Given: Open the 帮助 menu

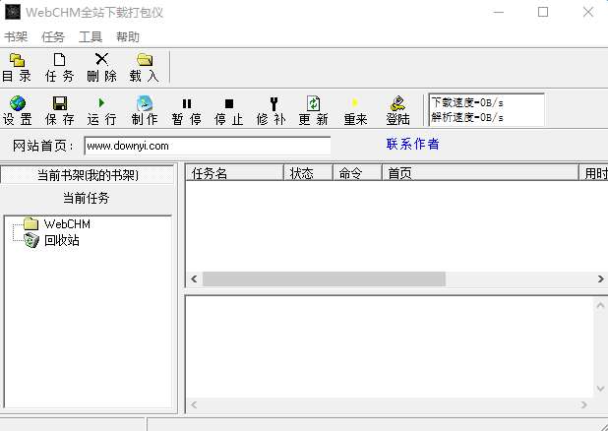Looking at the screenshot, I should click(128, 37).
